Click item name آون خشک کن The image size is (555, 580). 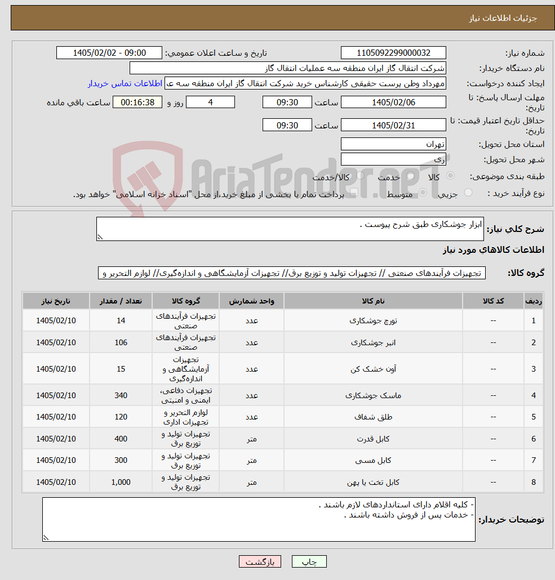point(373,369)
